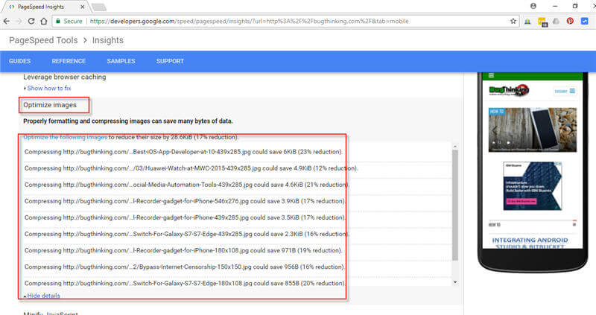The image size is (596, 315).
Task: Click the Secure padlock indicator
Action: pyautogui.click(x=69, y=22)
